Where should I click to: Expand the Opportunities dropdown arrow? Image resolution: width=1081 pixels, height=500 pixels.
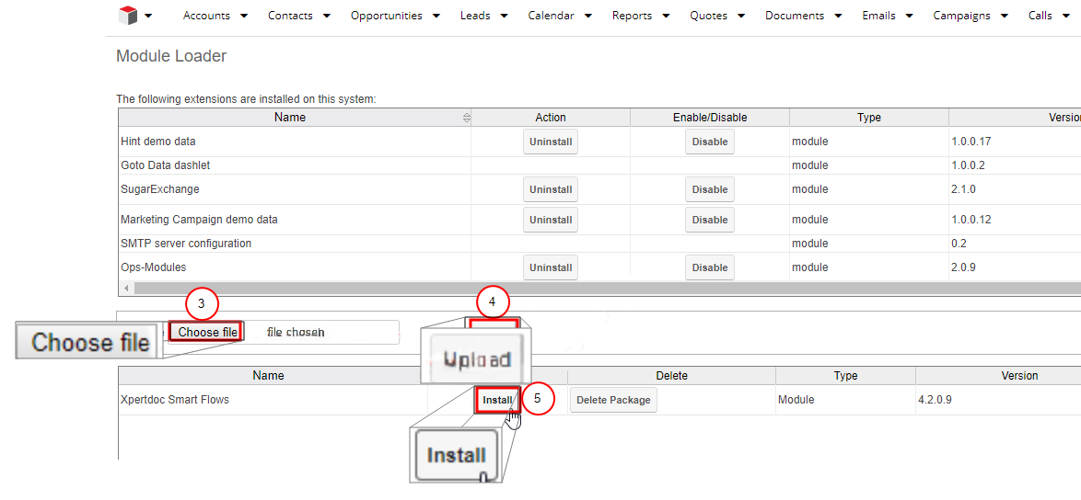point(436,16)
